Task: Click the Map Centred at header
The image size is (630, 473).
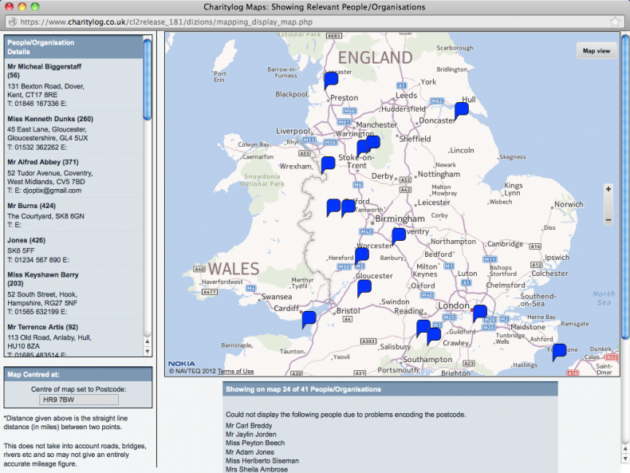Action: coord(78,375)
